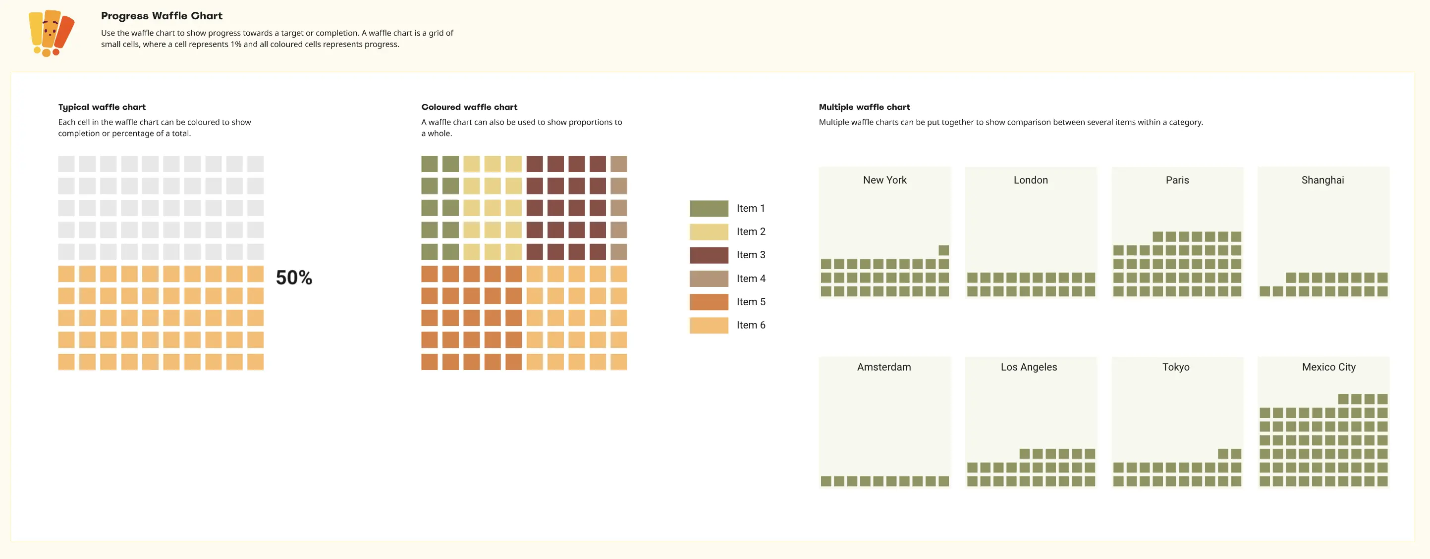
Task: Open the Paris waffle card
Action: 1177,233
